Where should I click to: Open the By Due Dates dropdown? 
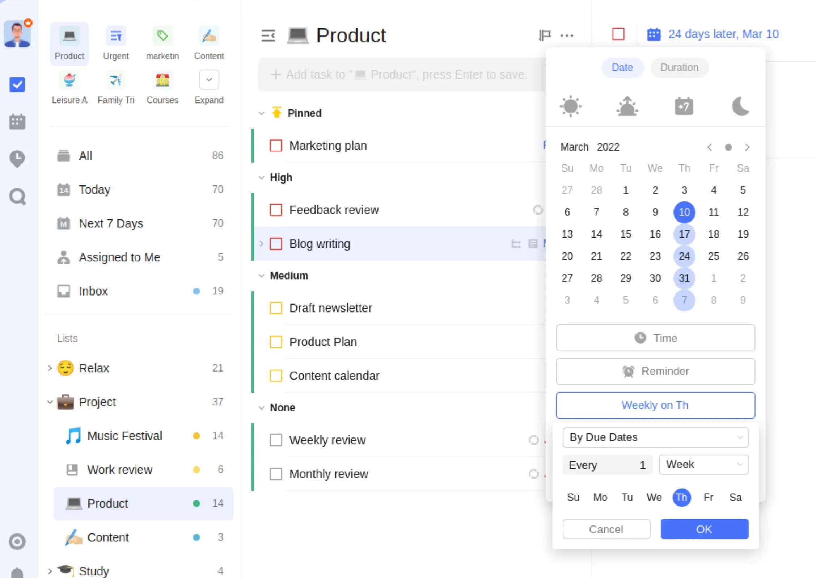[655, 437]
